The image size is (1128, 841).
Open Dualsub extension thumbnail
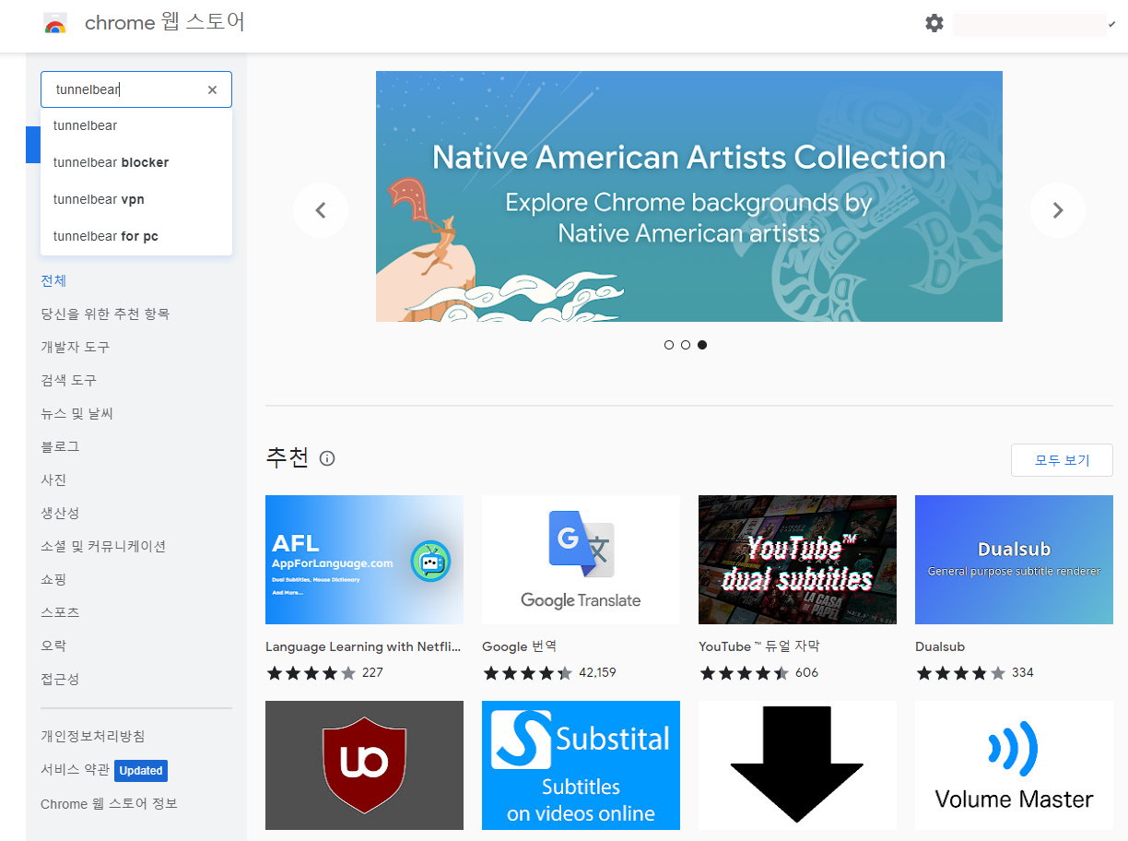pos(1014,560)
